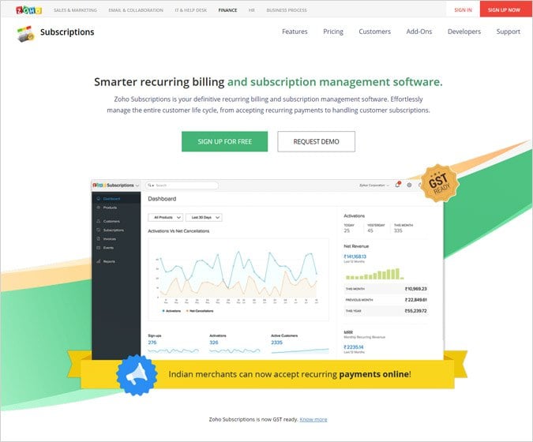This screenshot has height=442, width=533.
Task: Click the Active Customers value 2335
Action: (276, 343)
